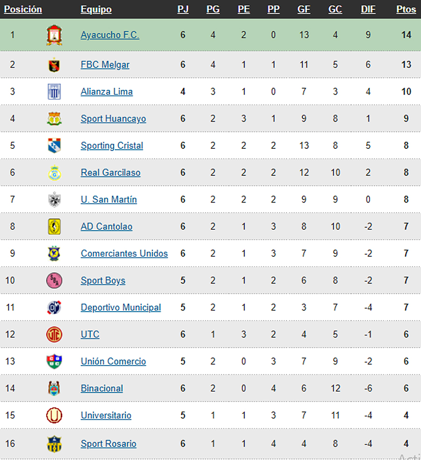
Task: Click the Unión Comercio shield icon
Action: tap(54, 361)
